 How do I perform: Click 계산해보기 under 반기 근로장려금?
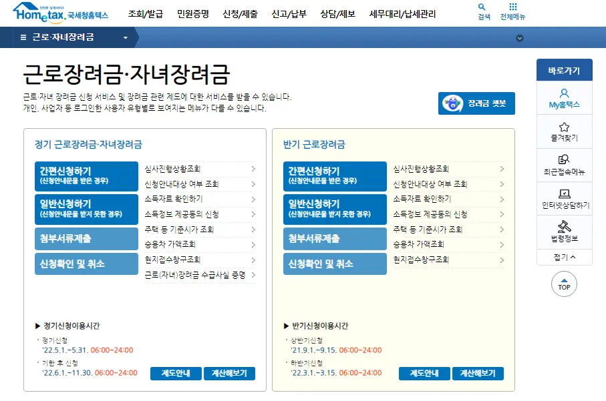pos(479,374)
